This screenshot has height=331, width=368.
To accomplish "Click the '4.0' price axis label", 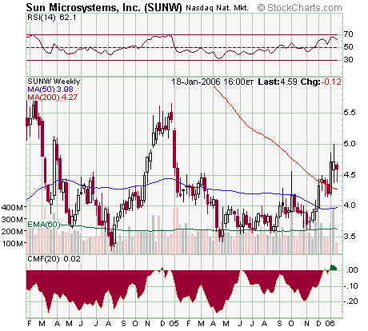I will 350,205.
